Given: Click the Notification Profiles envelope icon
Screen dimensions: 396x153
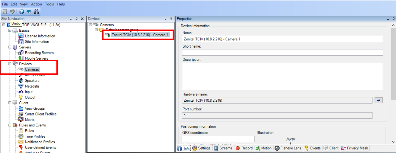Looking at the screenshot, I should [x=21, y=142].
